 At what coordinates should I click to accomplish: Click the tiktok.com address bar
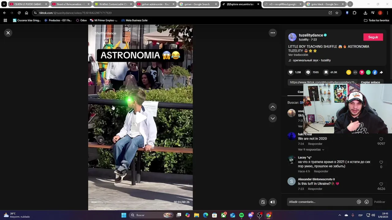[181, 13]
